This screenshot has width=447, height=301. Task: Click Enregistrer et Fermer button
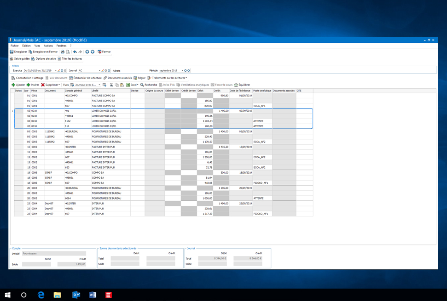pos(43,52)
